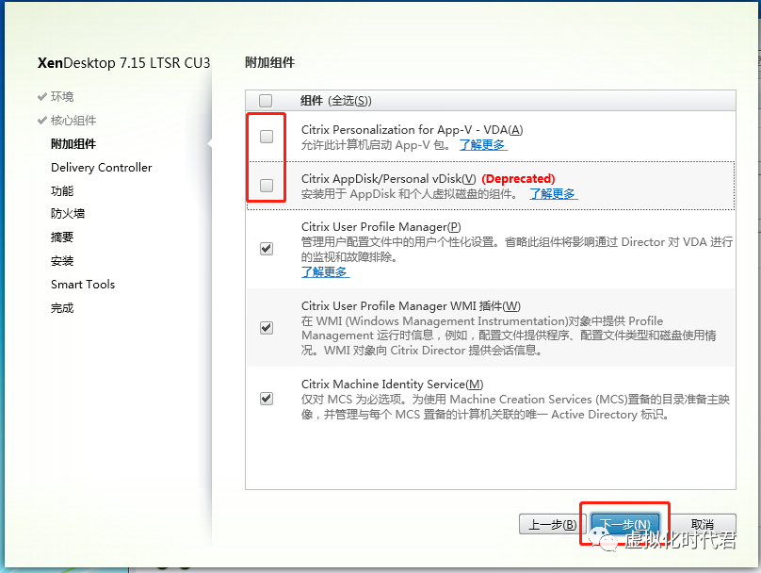761x573 pixels.
Task: Select Delivery Controller step in sidebar
Action: pos(102,168)
